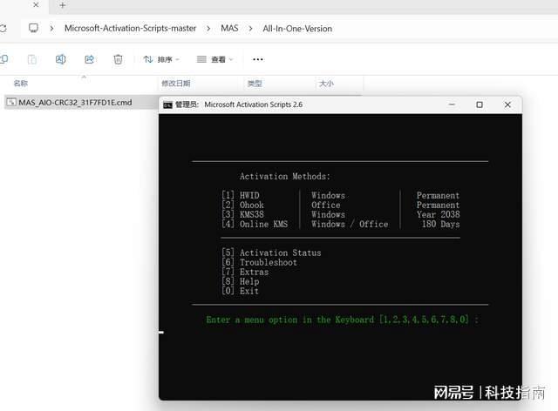This screenshot has width=558, height=411.
Task: Click the rename icon in Explorer toolbar
Action: coord(60,59)
